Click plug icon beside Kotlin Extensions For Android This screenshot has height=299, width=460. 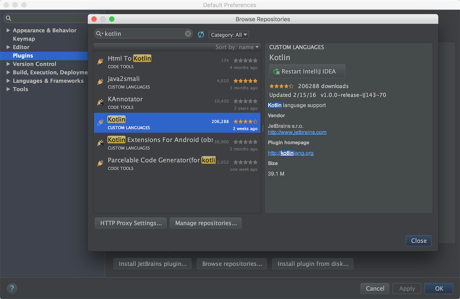[100, 143]
